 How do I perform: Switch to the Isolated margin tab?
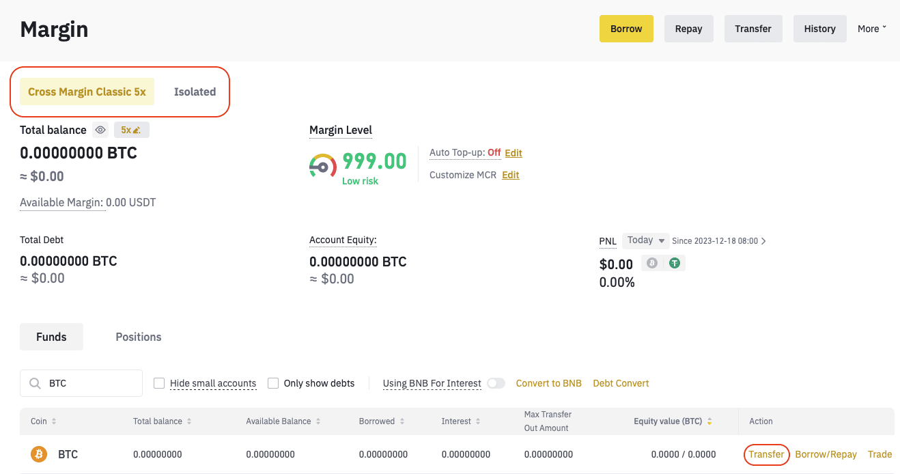pos(195,92)
